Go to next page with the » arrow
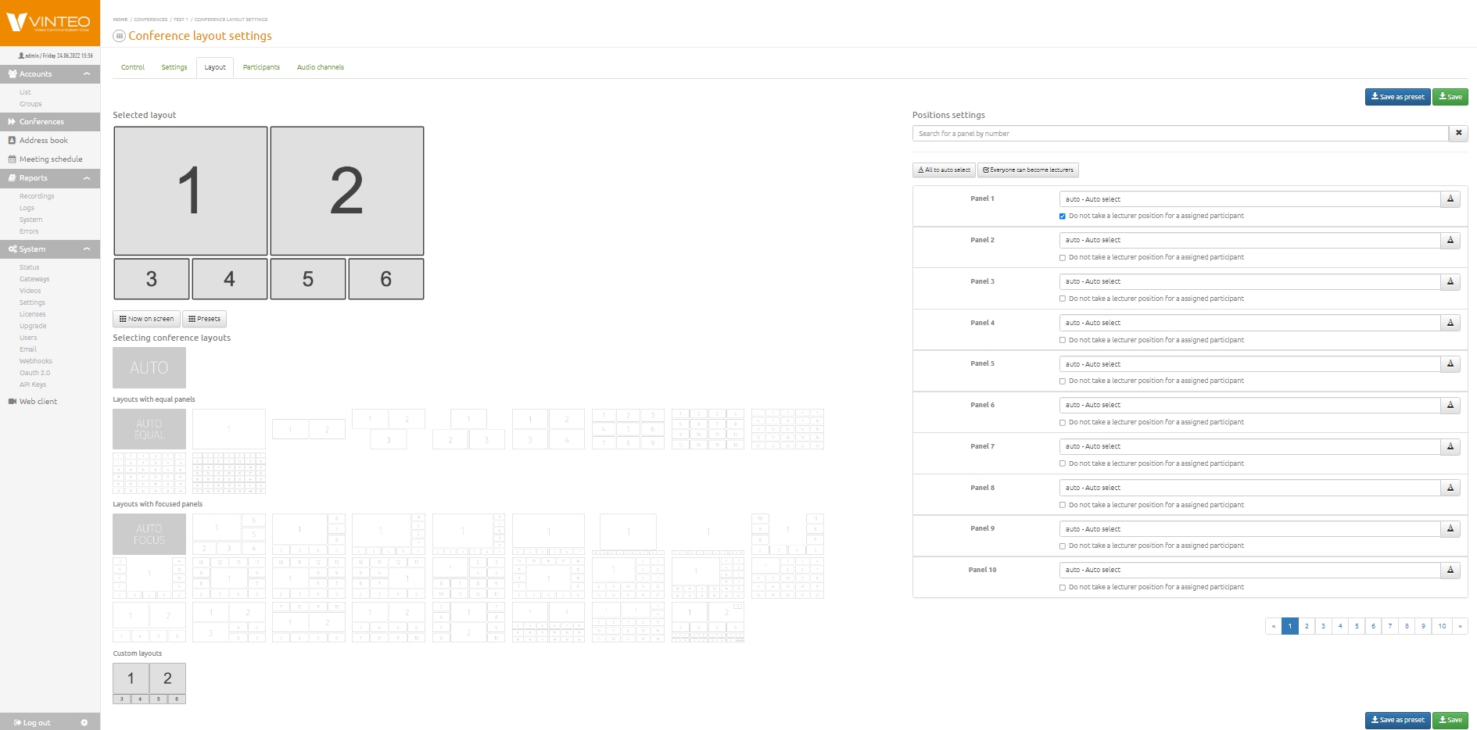 (x=1460, y=626)
